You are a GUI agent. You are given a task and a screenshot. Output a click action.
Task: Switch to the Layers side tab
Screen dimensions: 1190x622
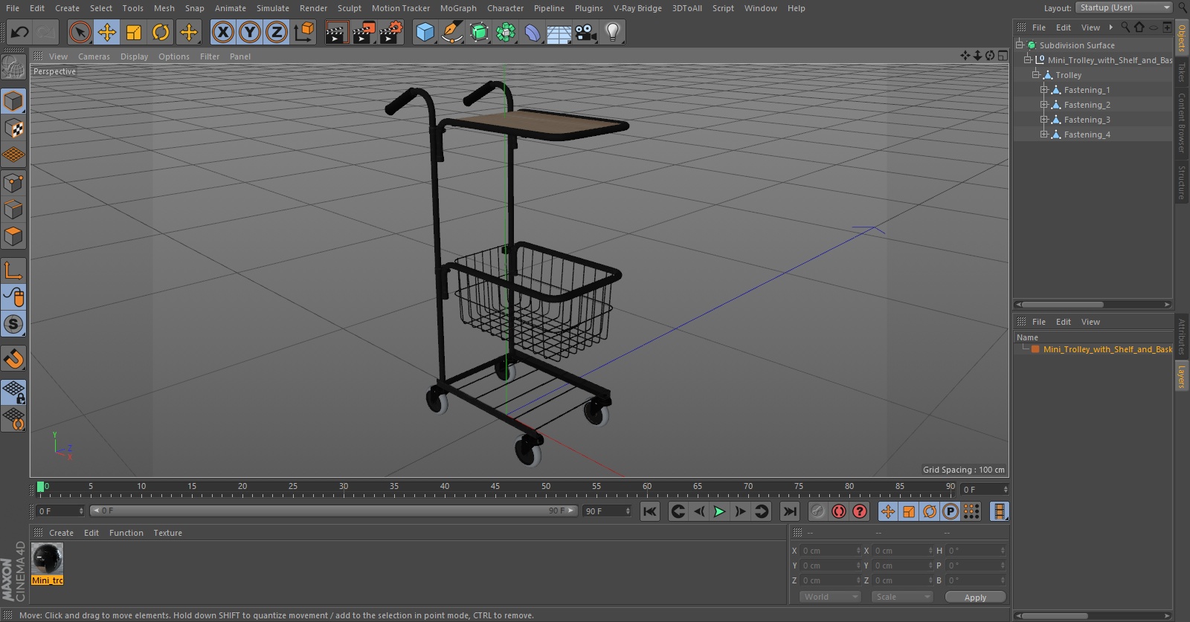click(x=1181, y=377)
